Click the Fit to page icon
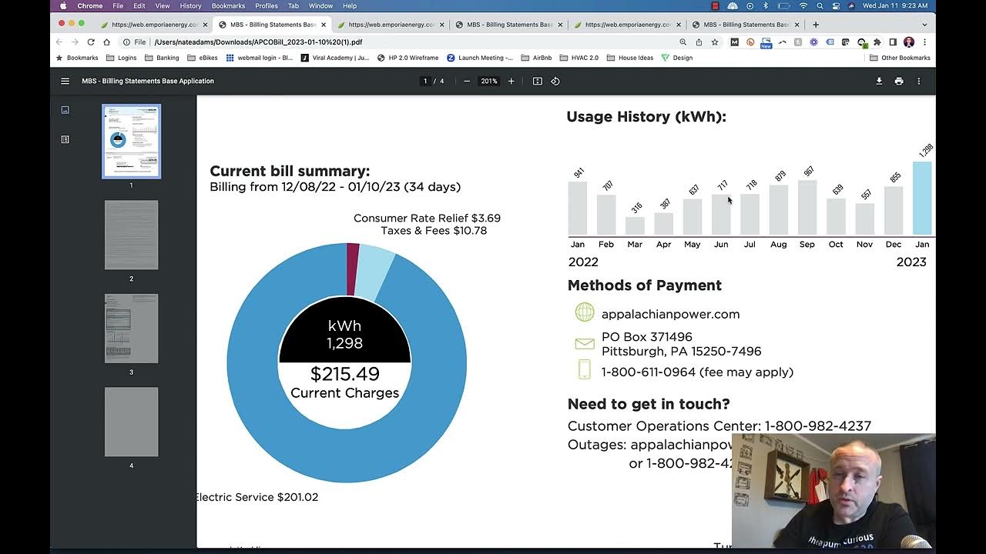Image resolution: width=986 pixels, height=554 pixels. pyautogui.click(x=538, y=81)
